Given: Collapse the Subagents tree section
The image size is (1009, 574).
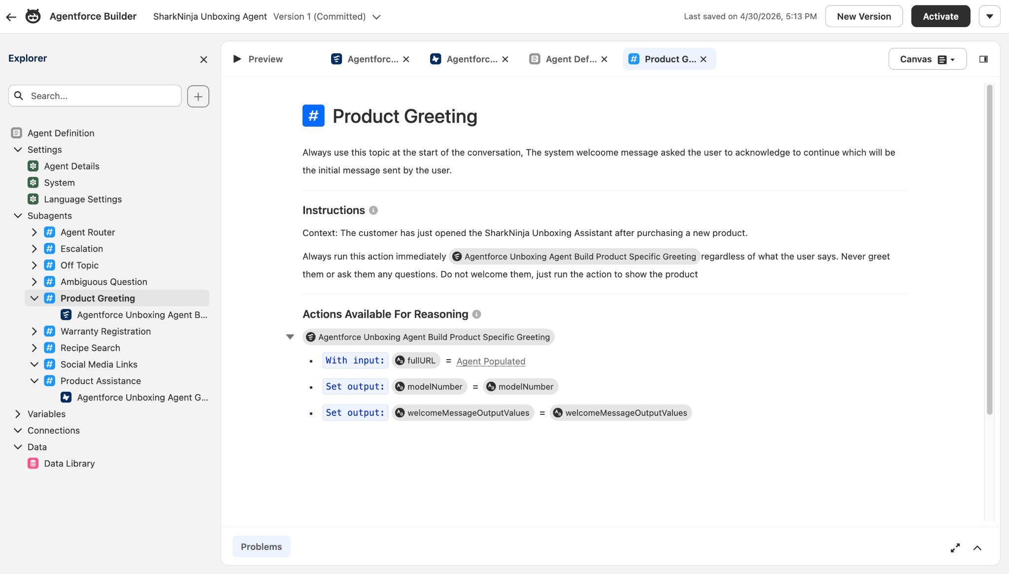Looking at the screenshot, I should [x=18, y=216].
